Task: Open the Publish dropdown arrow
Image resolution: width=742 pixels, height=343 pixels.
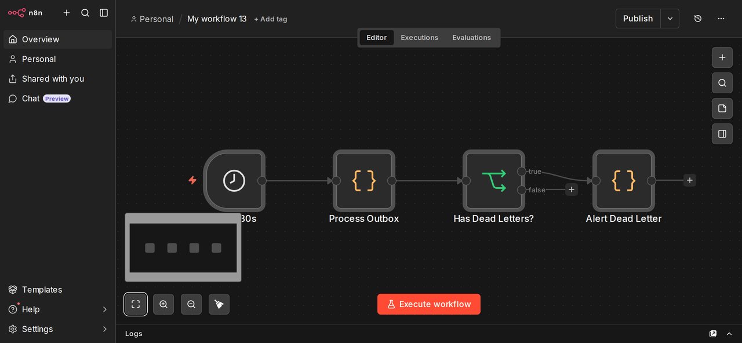Action: pyautogui.click(x=670, y=19)
